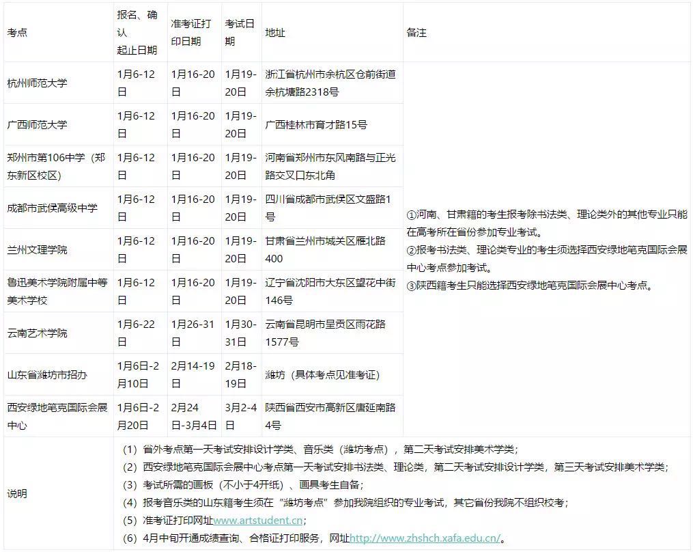Click 广西师范大学's admission ticket date '1月16-20日'
693x552 pixels.
(193, 125)
